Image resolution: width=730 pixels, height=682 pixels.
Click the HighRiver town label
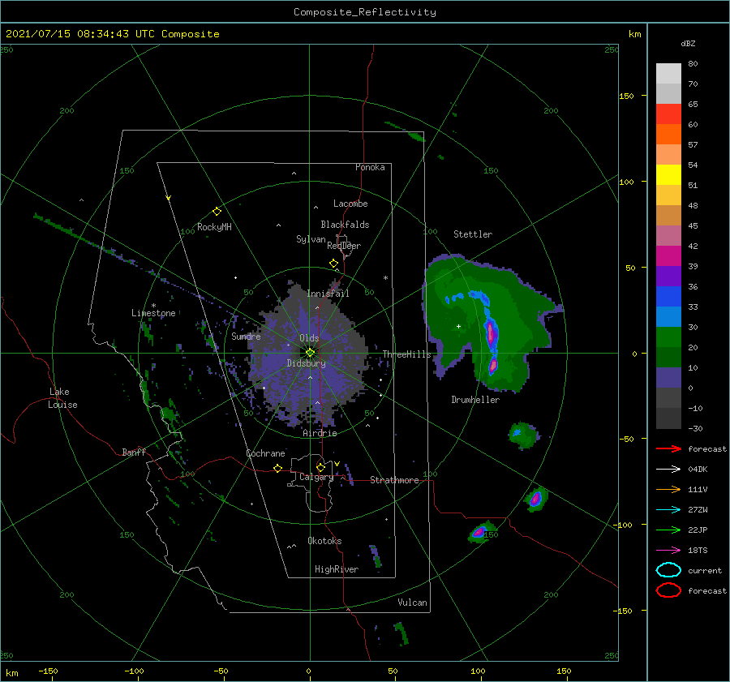[337, 569]
